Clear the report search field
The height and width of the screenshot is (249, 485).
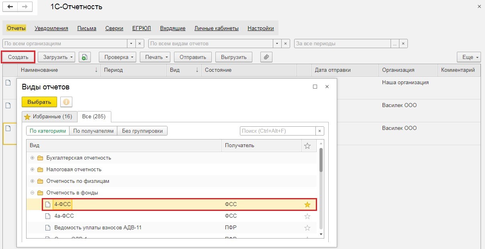(320, 131)
